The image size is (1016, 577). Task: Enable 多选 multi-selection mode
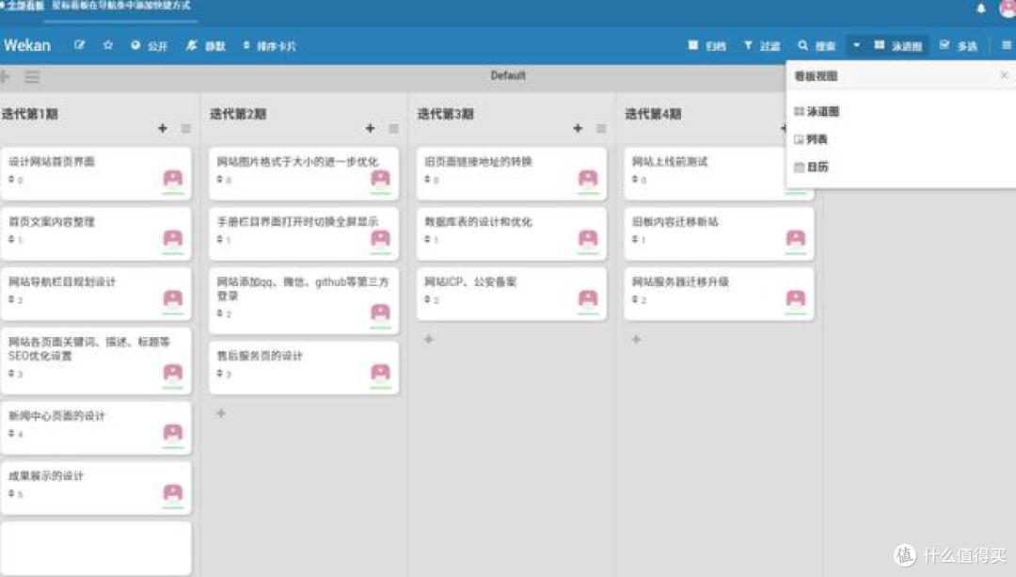click(959, 45)
